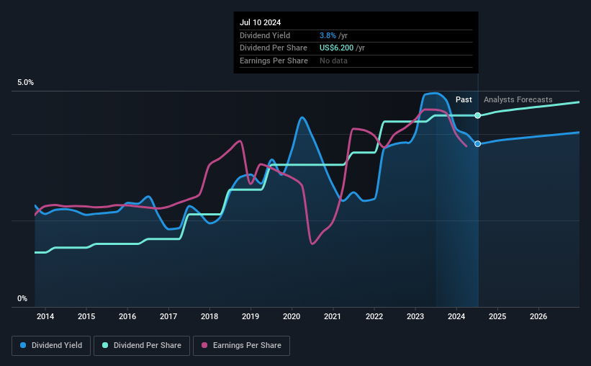The image size is (591, 366).
Task: Click the Past label on chart
Action: pyautogui.click(x=464, y=99)
